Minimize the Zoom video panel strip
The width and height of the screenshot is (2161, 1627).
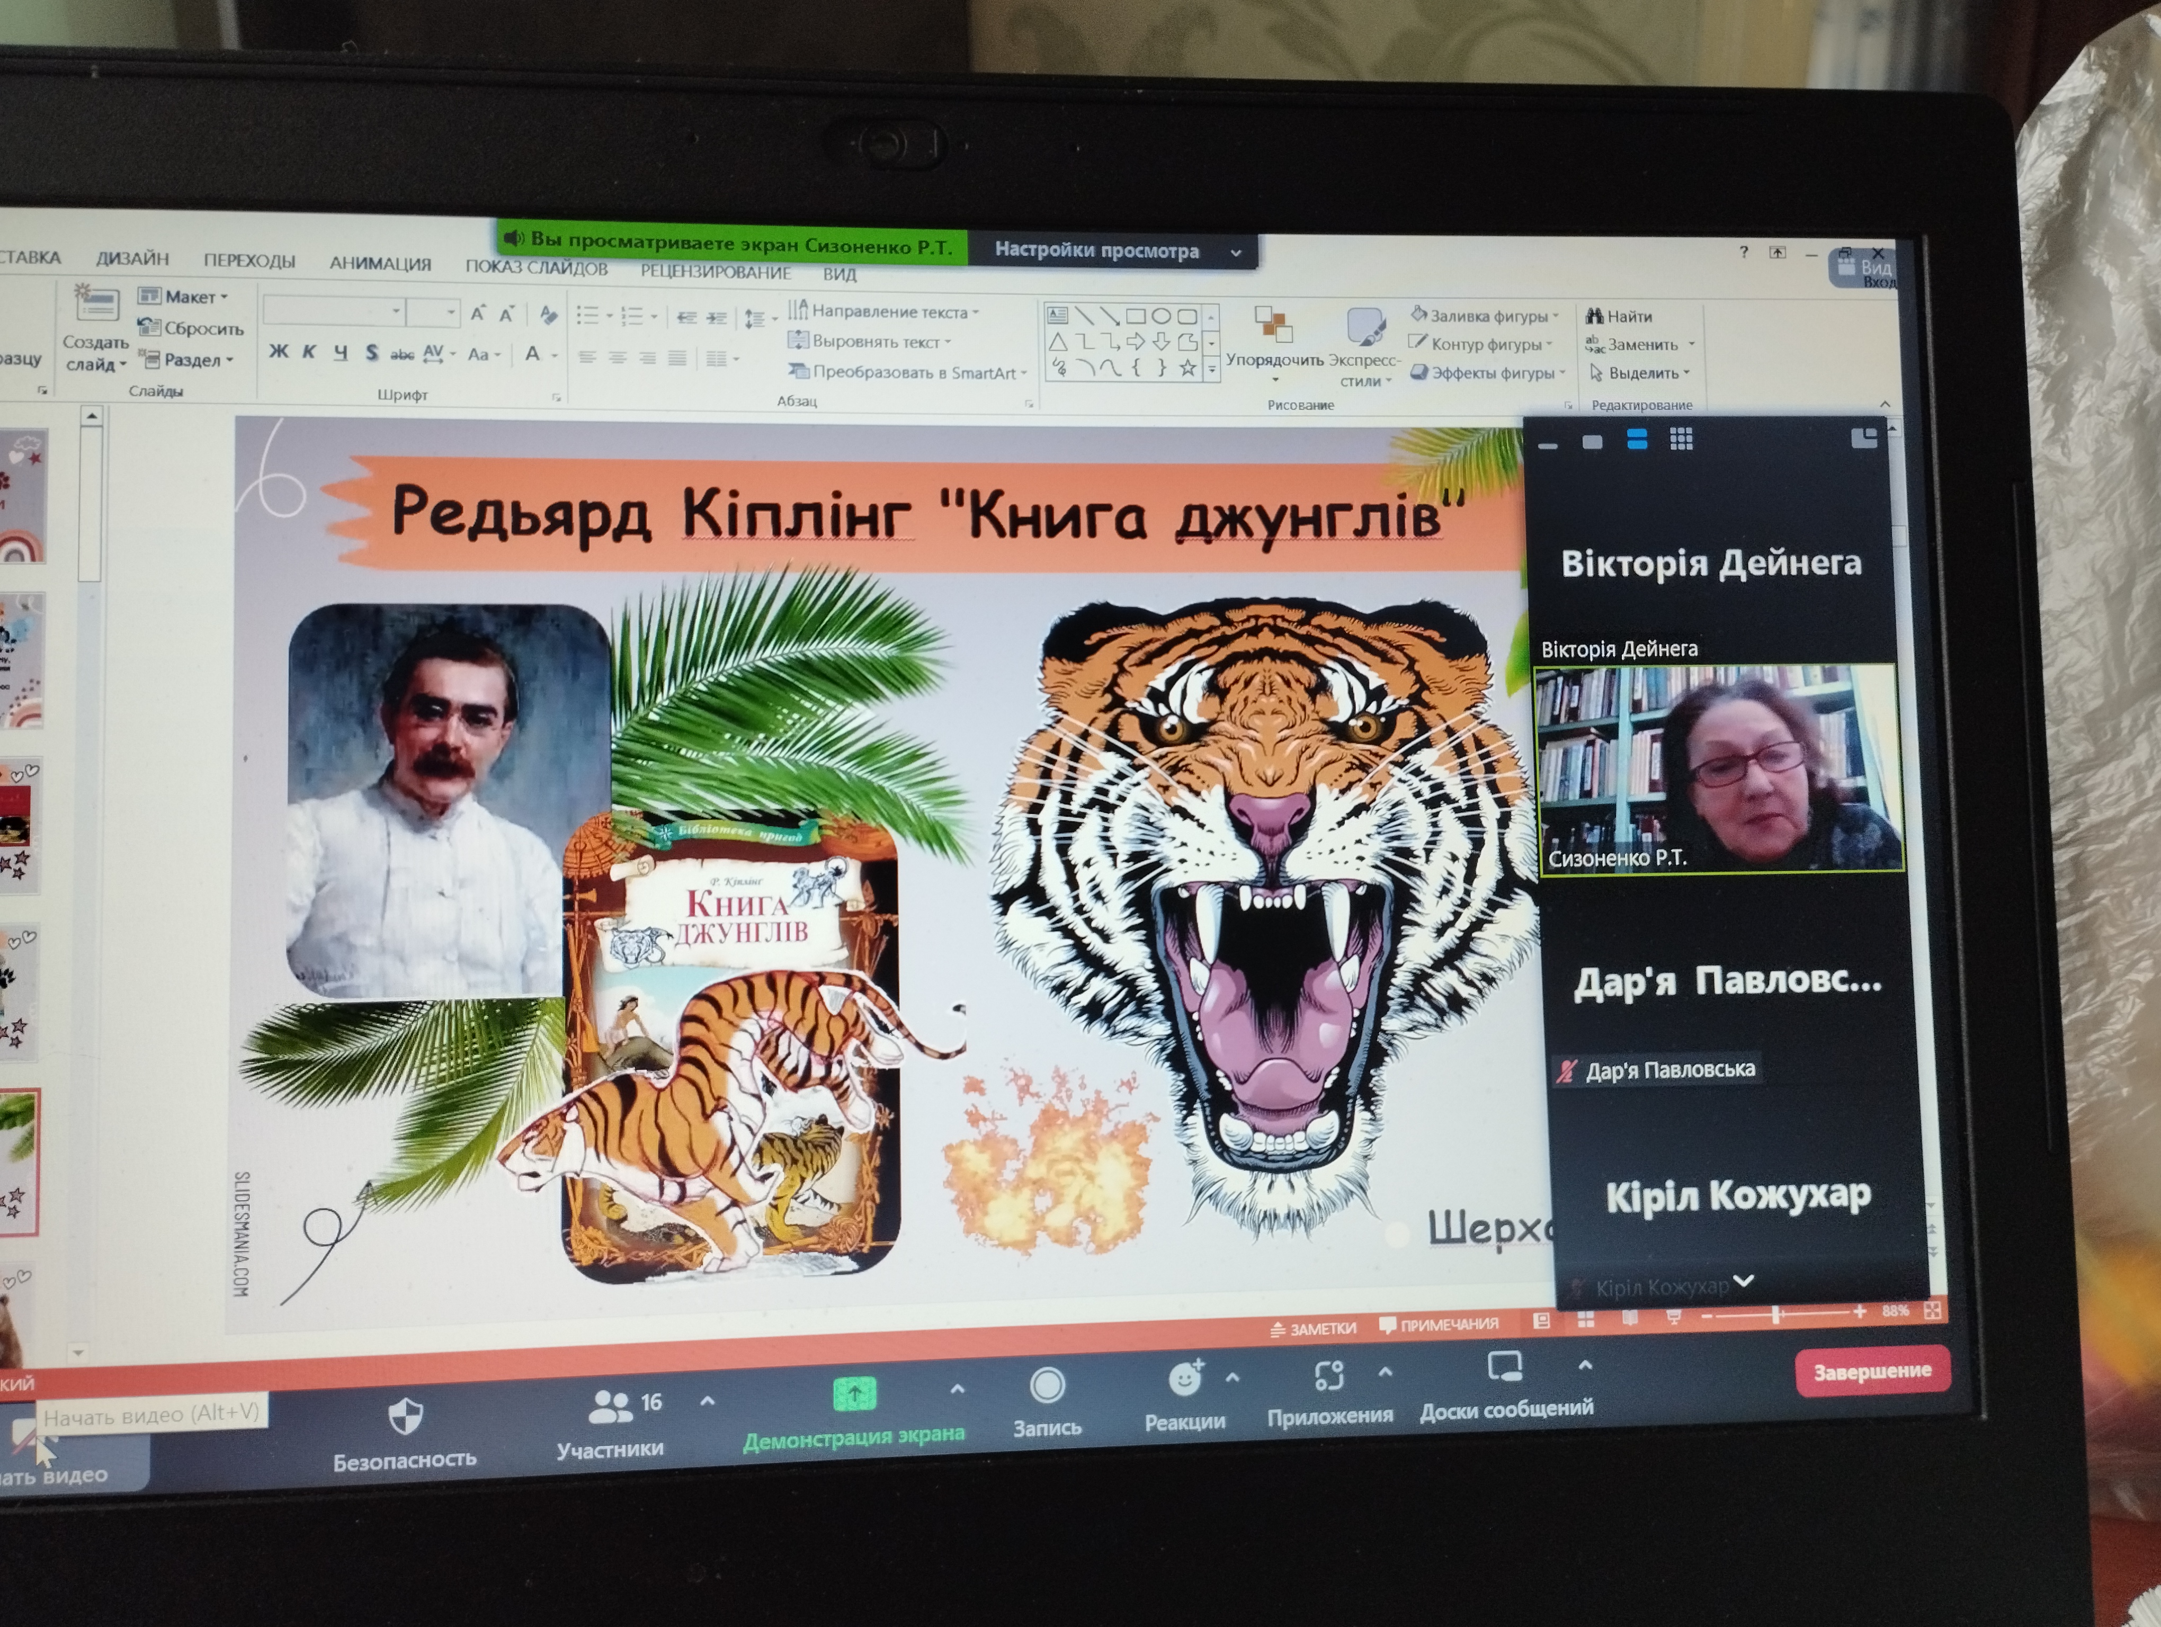point(1548,445)
